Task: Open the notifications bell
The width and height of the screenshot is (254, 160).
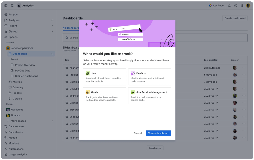Action: click(x=229, y=6)
